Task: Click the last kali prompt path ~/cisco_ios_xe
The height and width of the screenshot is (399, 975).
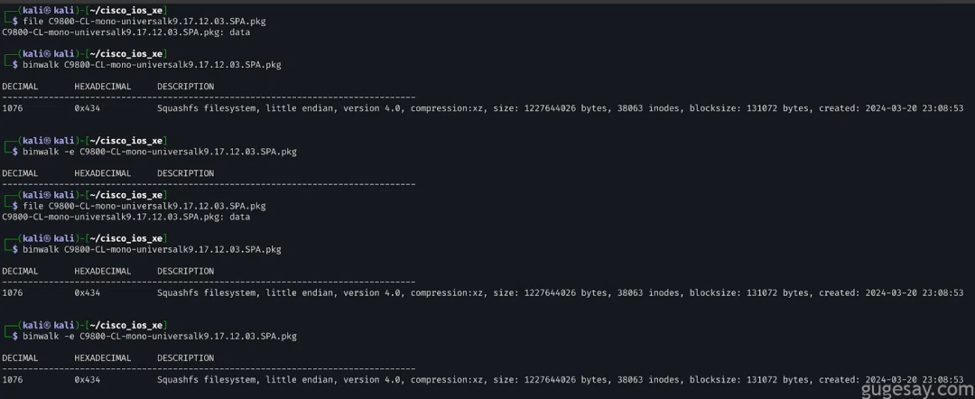Action: tap(126, 325)
